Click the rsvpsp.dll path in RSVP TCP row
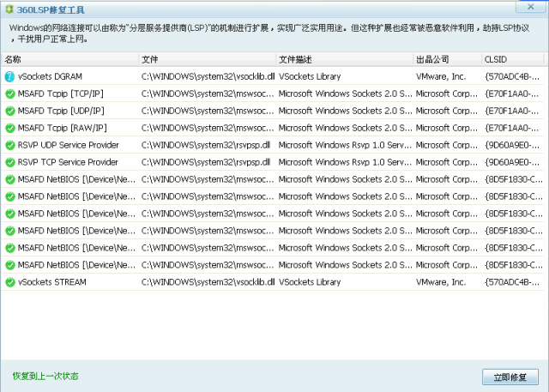Image resolution: width=549 pixels, height=392 pixels. pos(206,162)
